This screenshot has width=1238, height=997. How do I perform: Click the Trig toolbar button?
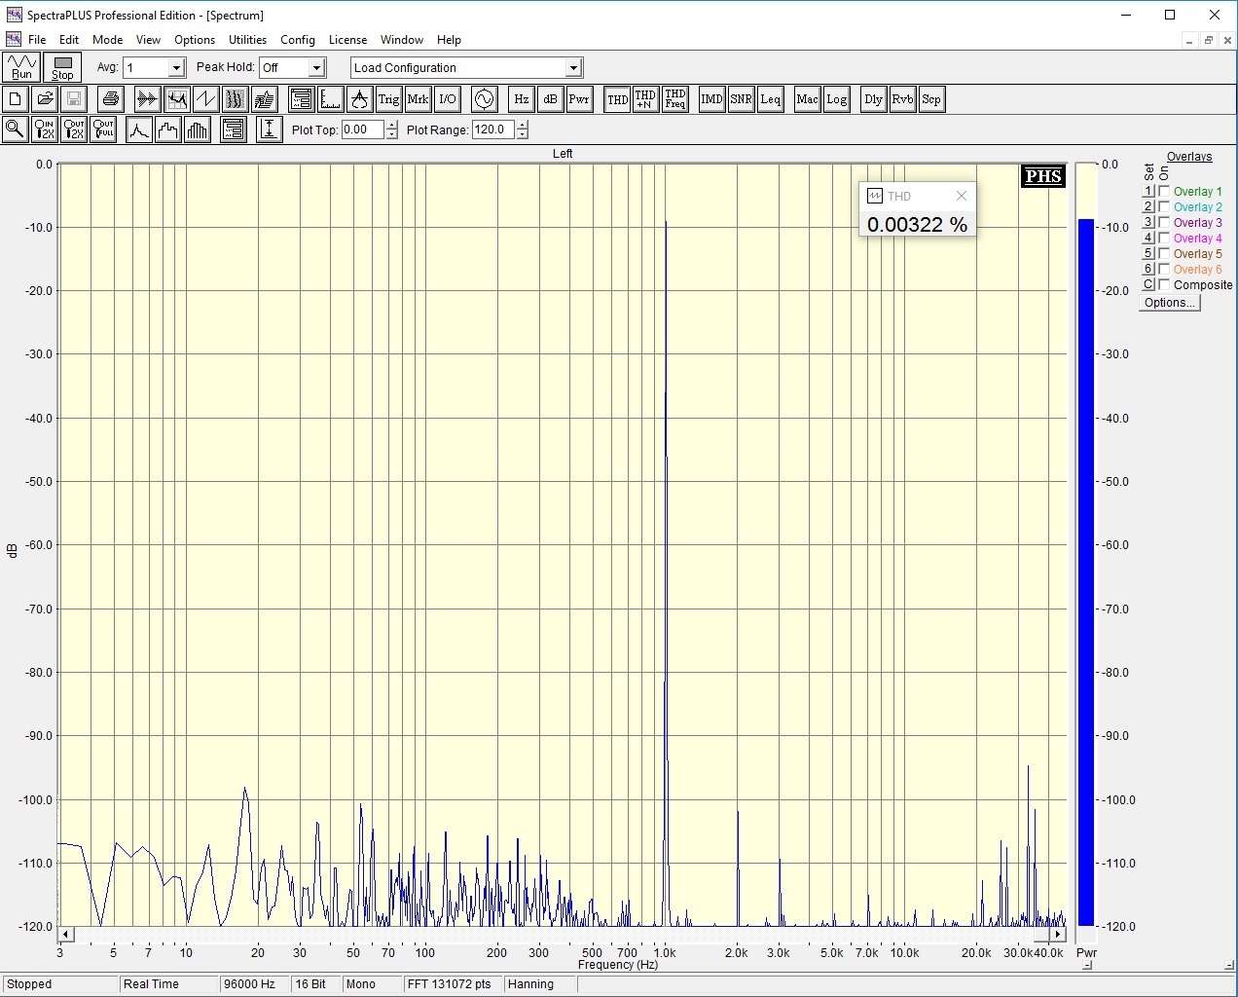tap(389, 99)
